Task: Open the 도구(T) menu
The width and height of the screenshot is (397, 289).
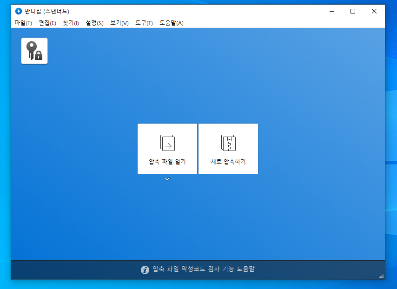Action: [x=144, y=23]
